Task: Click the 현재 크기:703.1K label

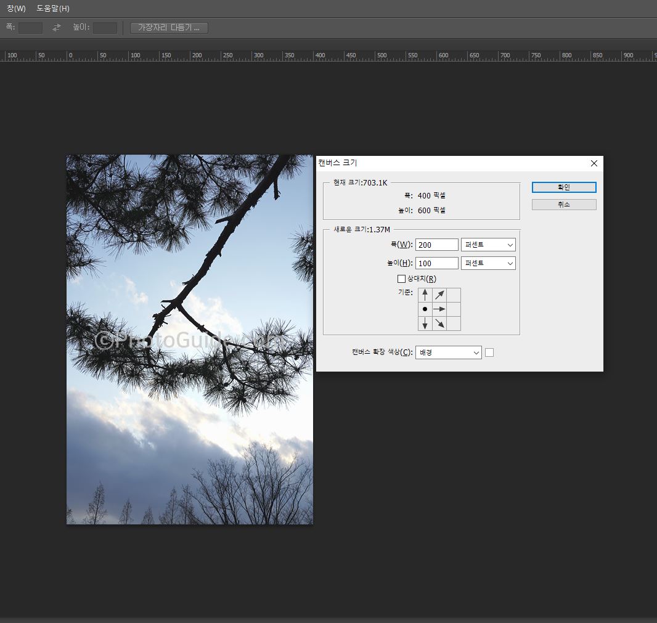Action: (361, 182)
